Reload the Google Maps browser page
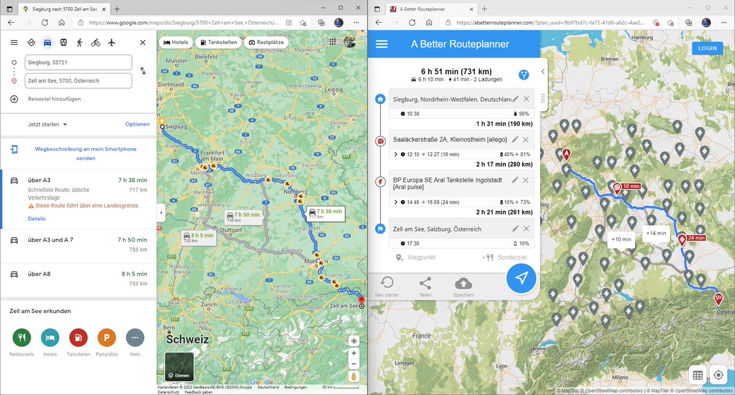Screen dimensions: 735x395 click(x=45, y=22)
